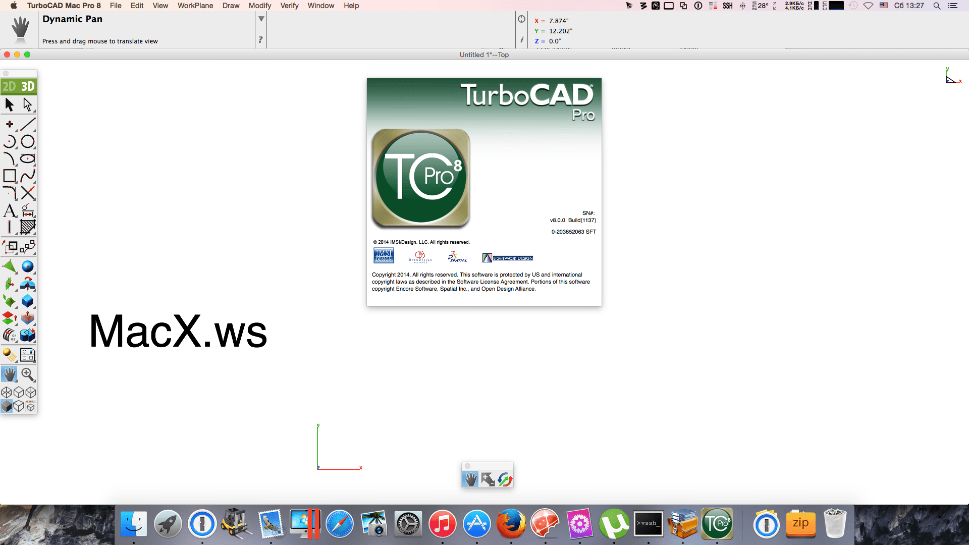Screen dimensions: 969x545
Task: Select the Line tool
Action: point(28,124)
